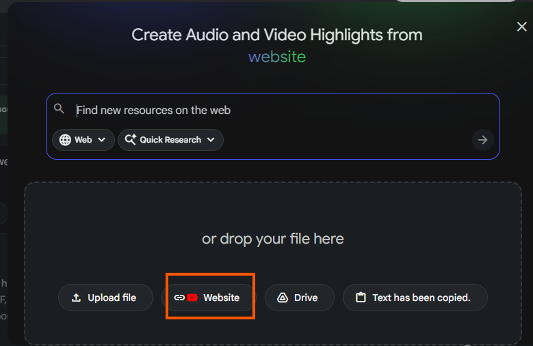
Task: Click the Quick Research sparkle search icon
Action: pyautogui.click(x=130, y=140)
